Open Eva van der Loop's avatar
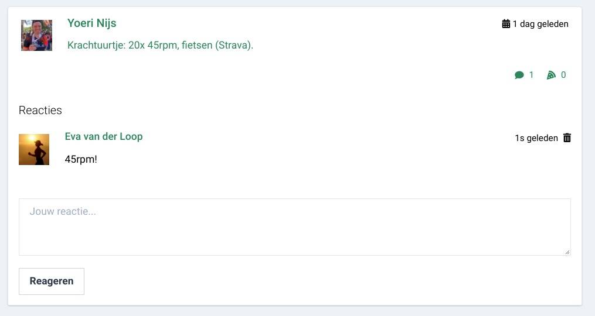This screenshot has height=316, width=595. pyautogui.click(x=34, y=149)
